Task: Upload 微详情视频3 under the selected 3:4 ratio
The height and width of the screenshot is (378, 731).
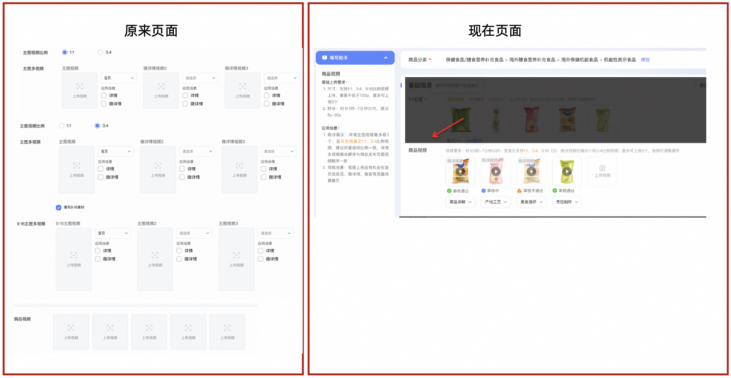Action: click(x=239, y=170)
